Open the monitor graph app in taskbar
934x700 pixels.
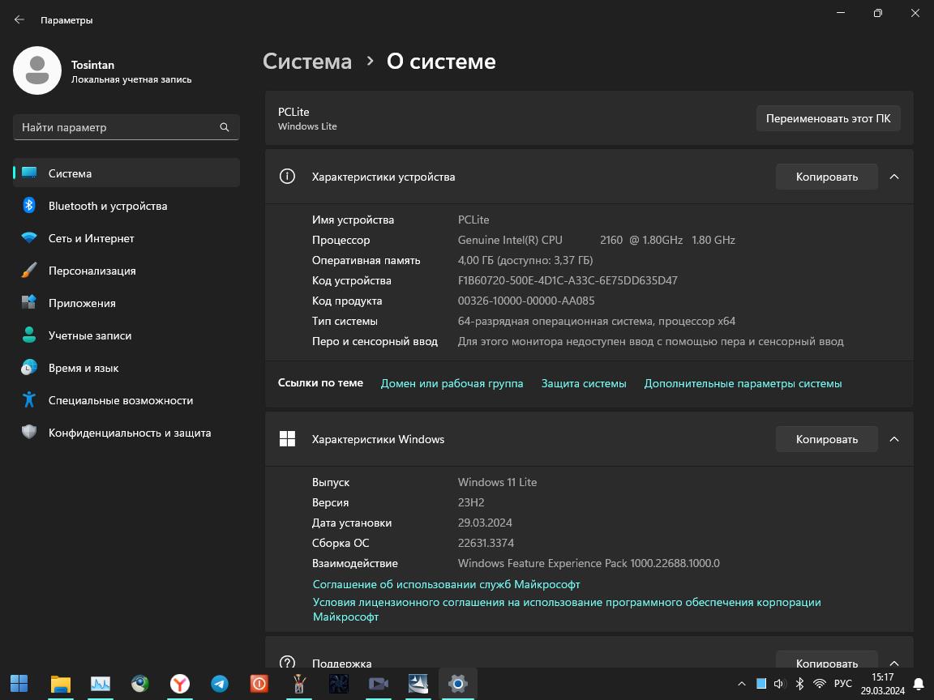[x=100, y=683]
